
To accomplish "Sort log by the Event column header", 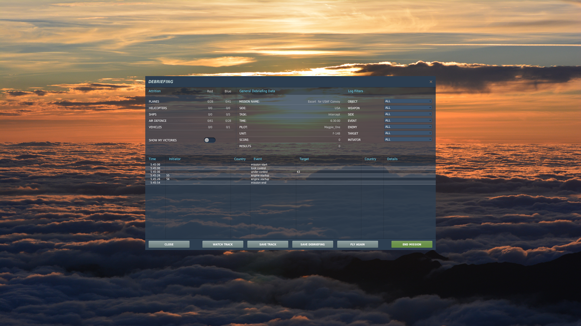I will 258,159.
